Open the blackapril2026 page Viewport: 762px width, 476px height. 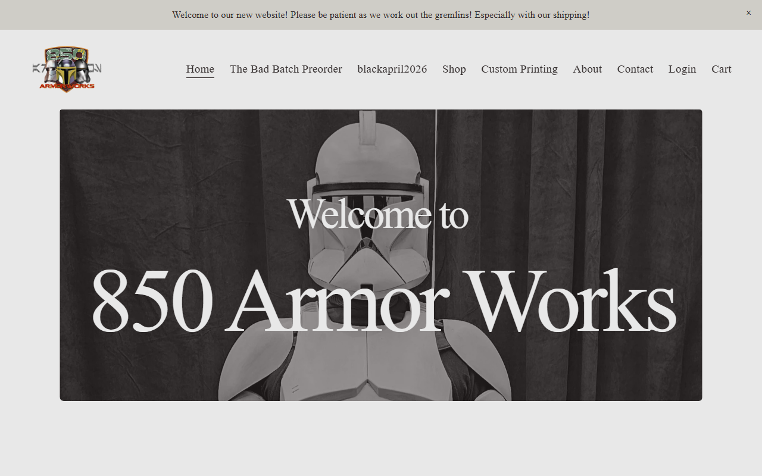tap(392, 69)
